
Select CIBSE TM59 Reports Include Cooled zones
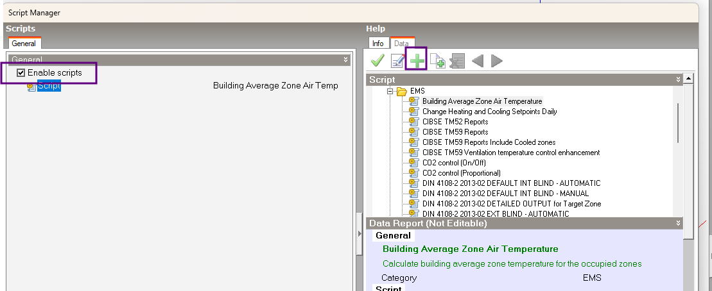coord(489,142)
